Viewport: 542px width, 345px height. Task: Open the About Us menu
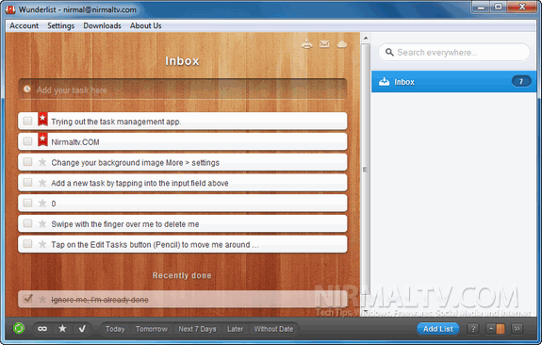tap(145, 25)
